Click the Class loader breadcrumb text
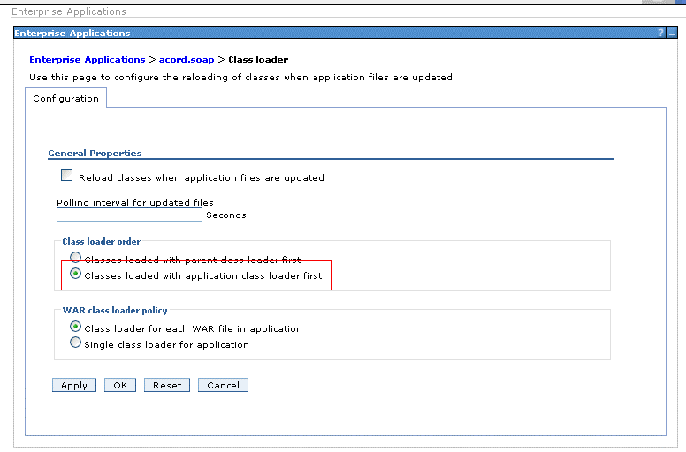 coord(258,60)
